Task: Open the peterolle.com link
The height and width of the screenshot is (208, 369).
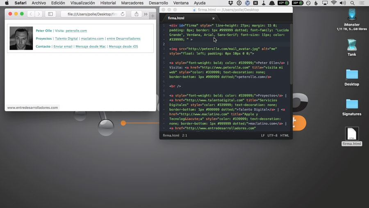Action: 76,31
